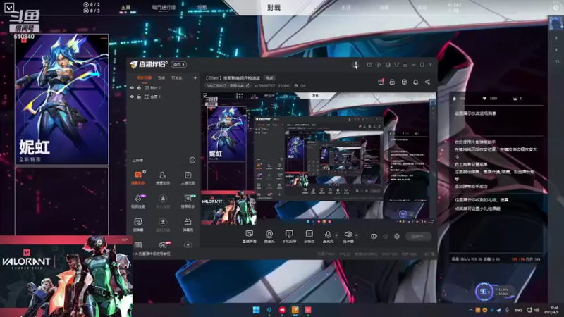Hide the 全屏 1 layer with eye icon

pos(132,97)
